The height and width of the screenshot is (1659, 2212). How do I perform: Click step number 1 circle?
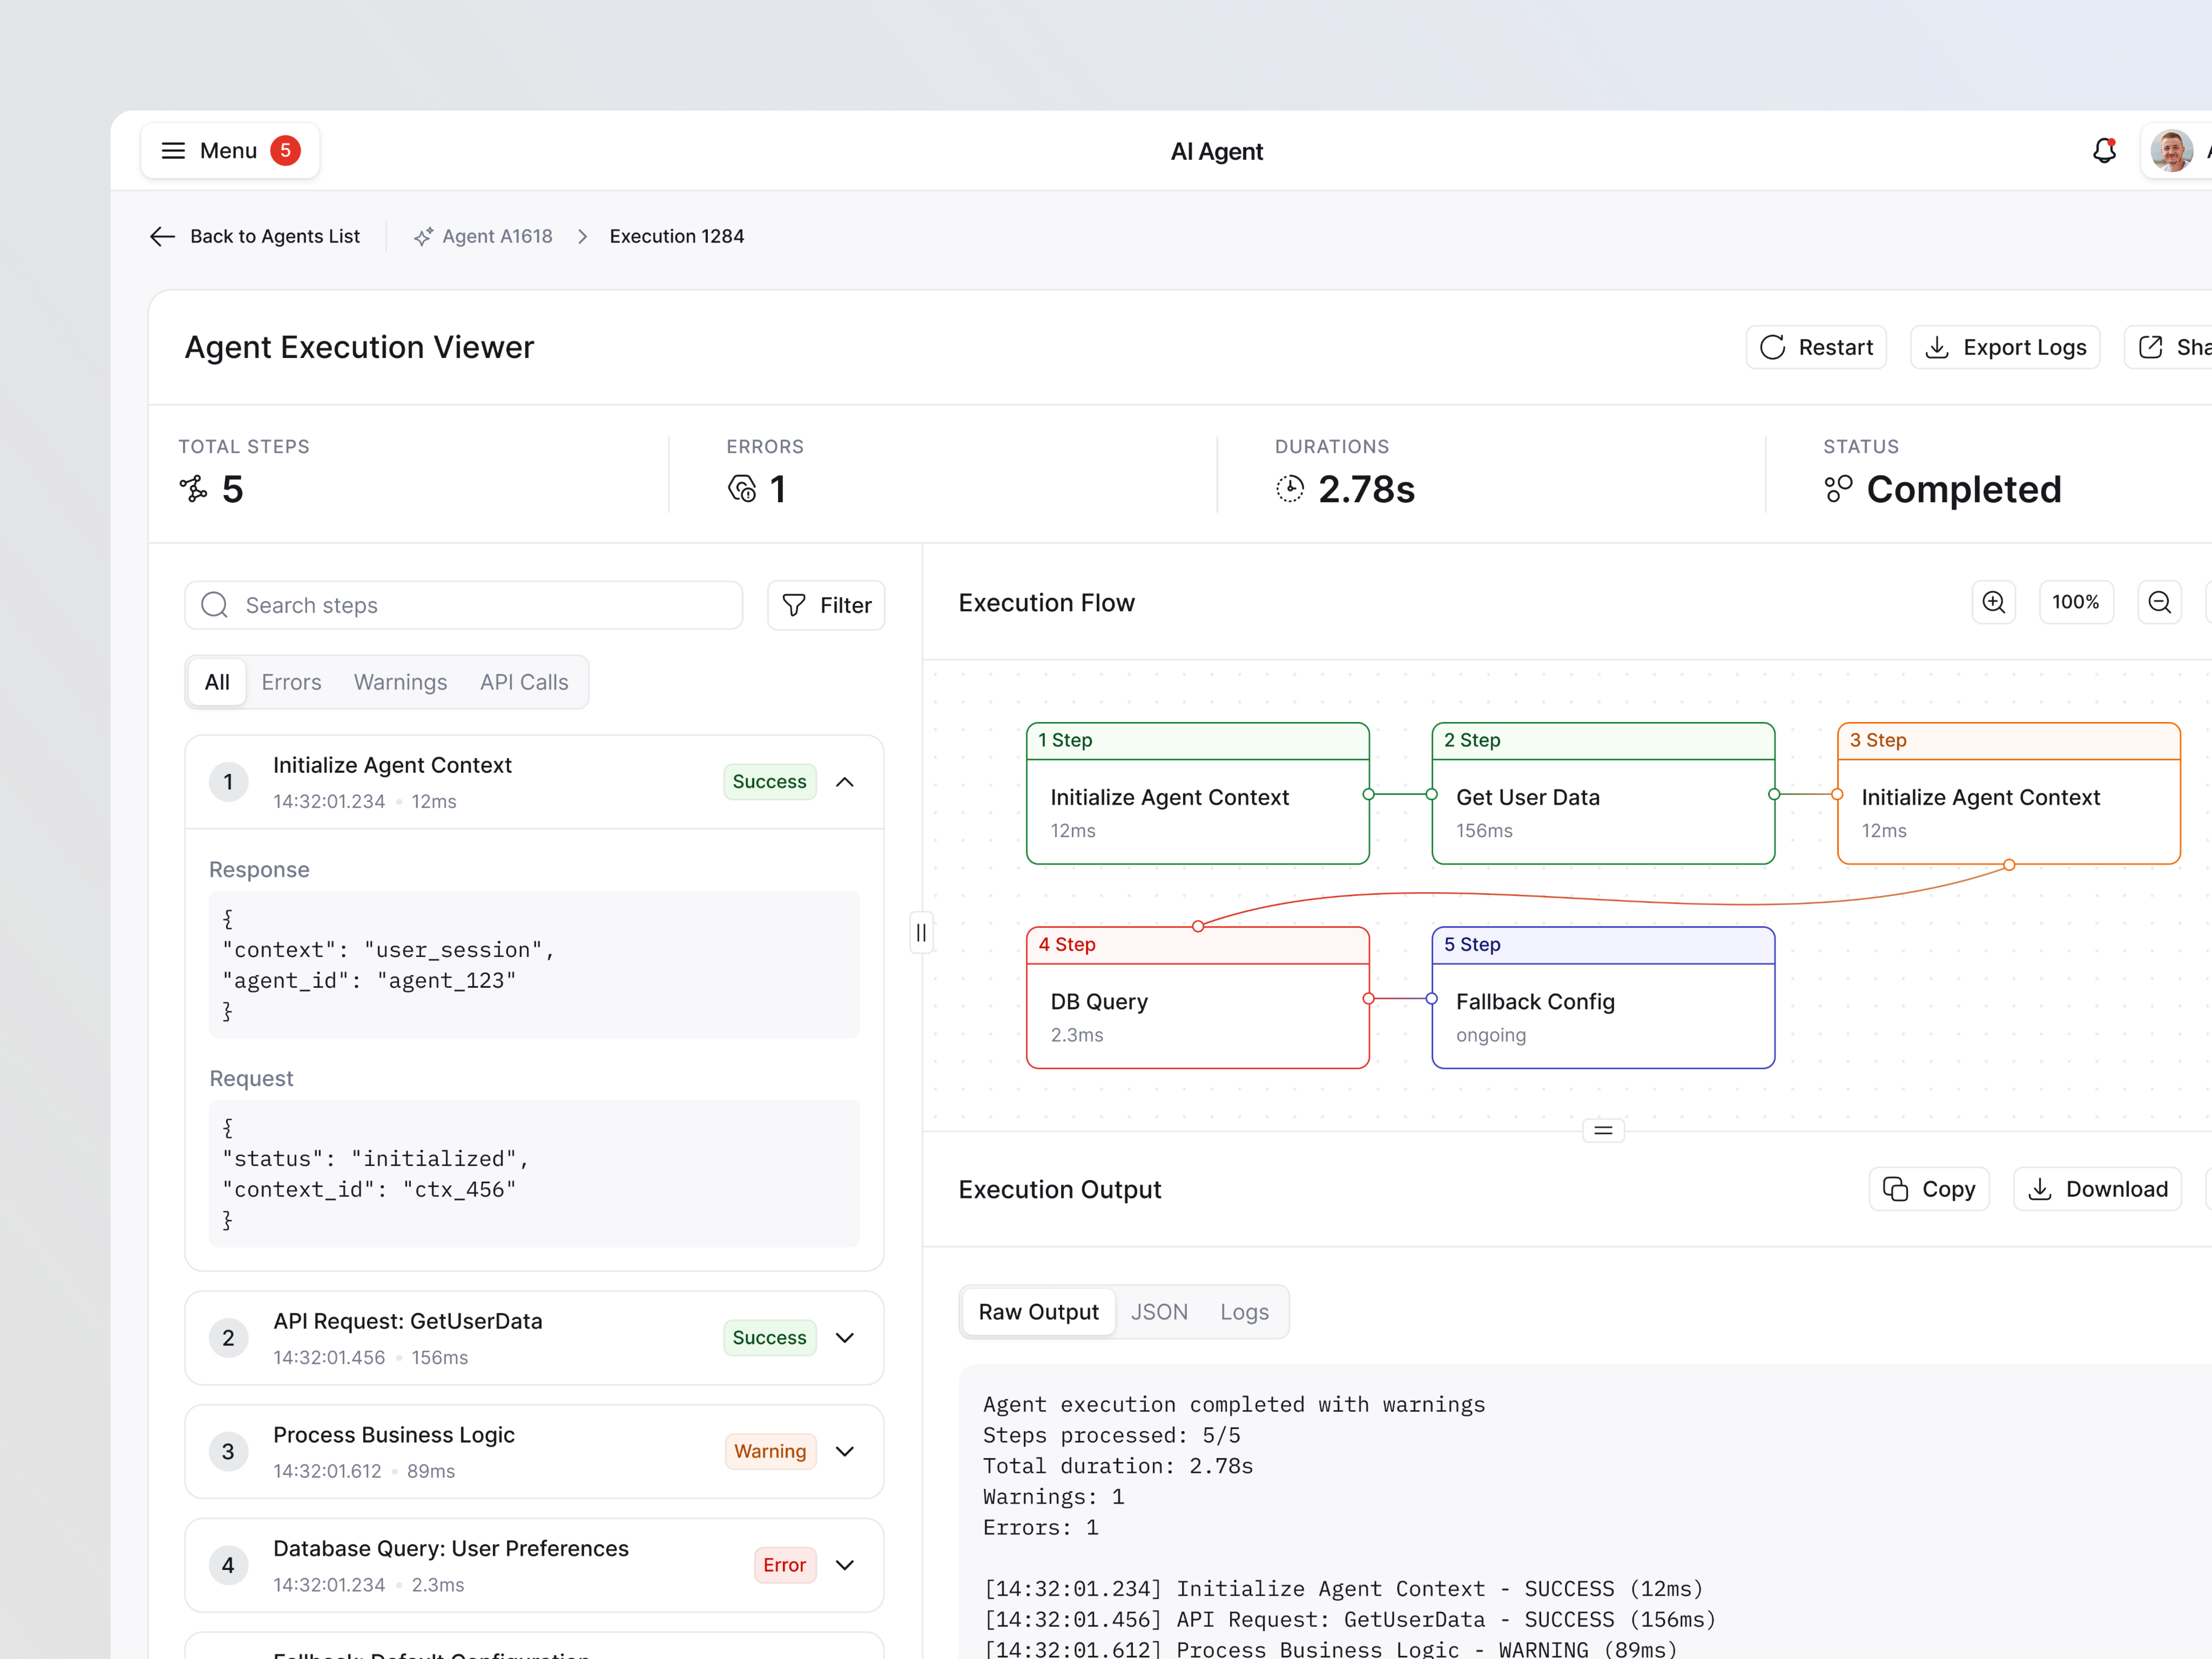228,782
